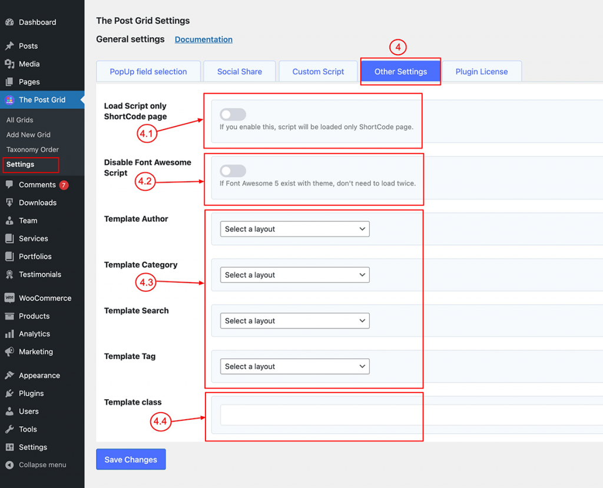Click the Team person icon
The width and height of the screenshot is (603, 488).
point(9,221)
